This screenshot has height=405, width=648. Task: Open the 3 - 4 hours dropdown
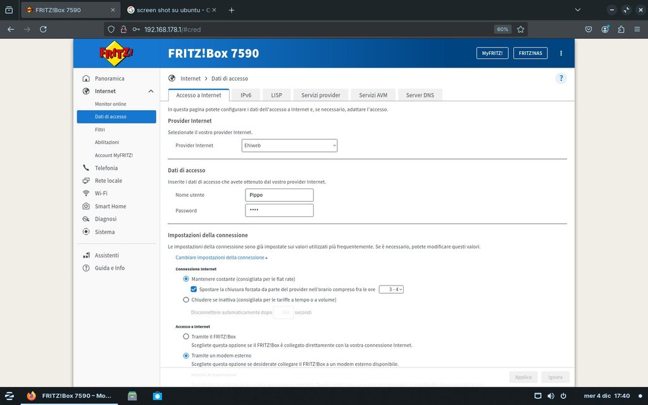[391, 289]
